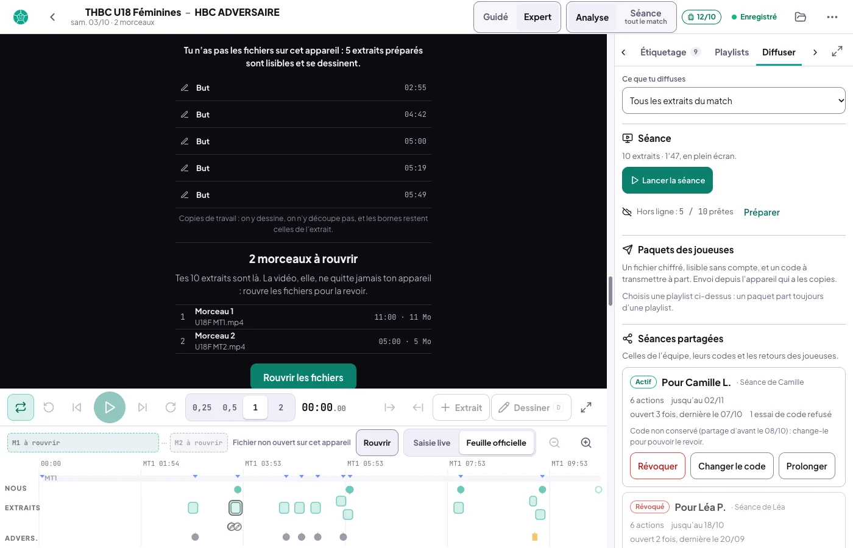Set playback speed to 2

tap(281, 407)
